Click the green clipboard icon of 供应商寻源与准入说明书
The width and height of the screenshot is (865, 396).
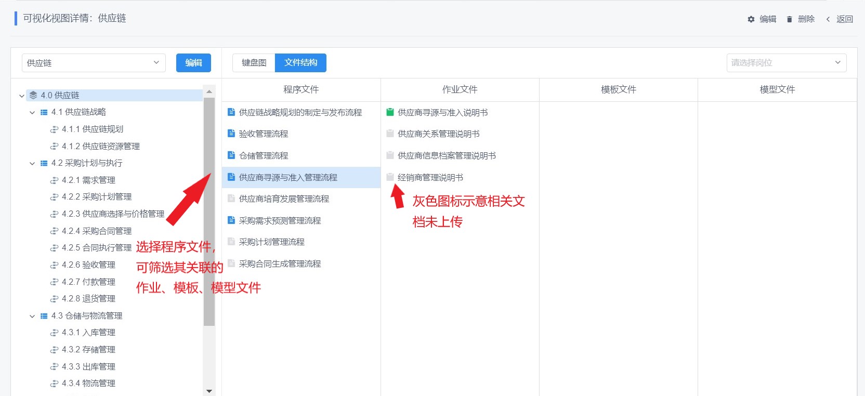390,112
